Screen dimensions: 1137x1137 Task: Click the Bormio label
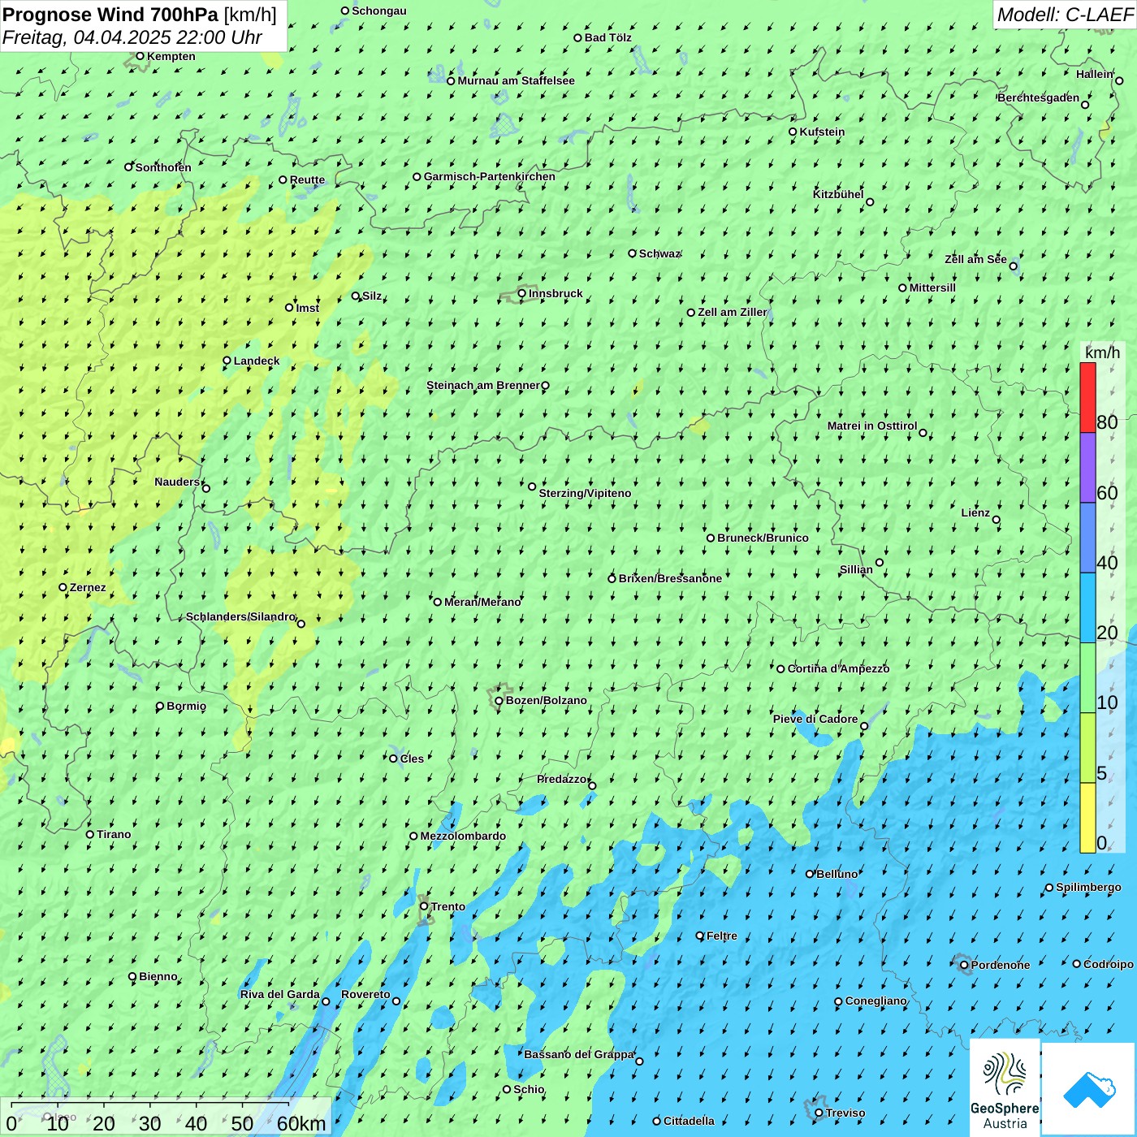(x=186, y=706)
